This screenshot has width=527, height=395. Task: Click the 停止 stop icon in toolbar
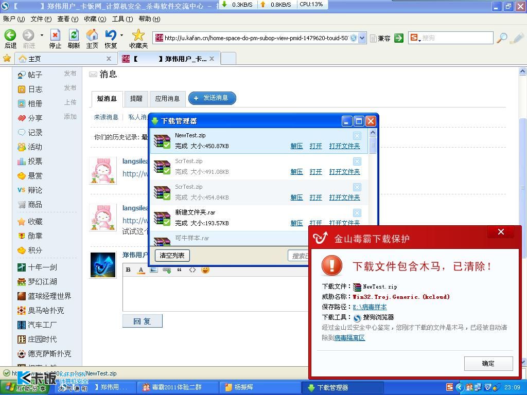55,35
